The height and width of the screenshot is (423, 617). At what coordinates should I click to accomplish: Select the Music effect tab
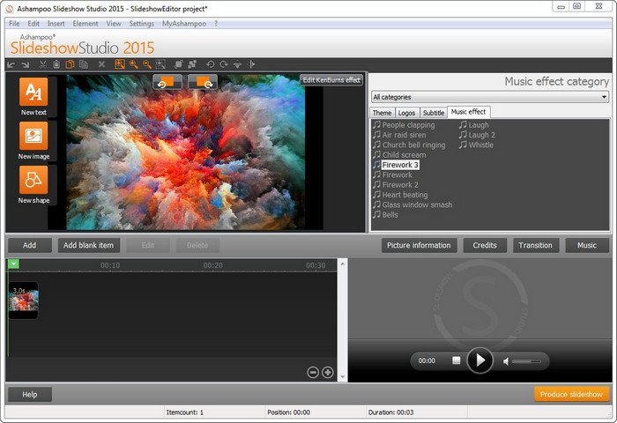click(x=468, y=112)
